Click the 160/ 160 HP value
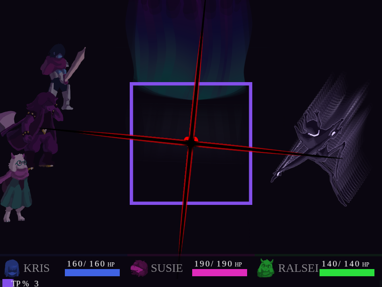Viewport: 382px width, 287px height. click(91, 264)
